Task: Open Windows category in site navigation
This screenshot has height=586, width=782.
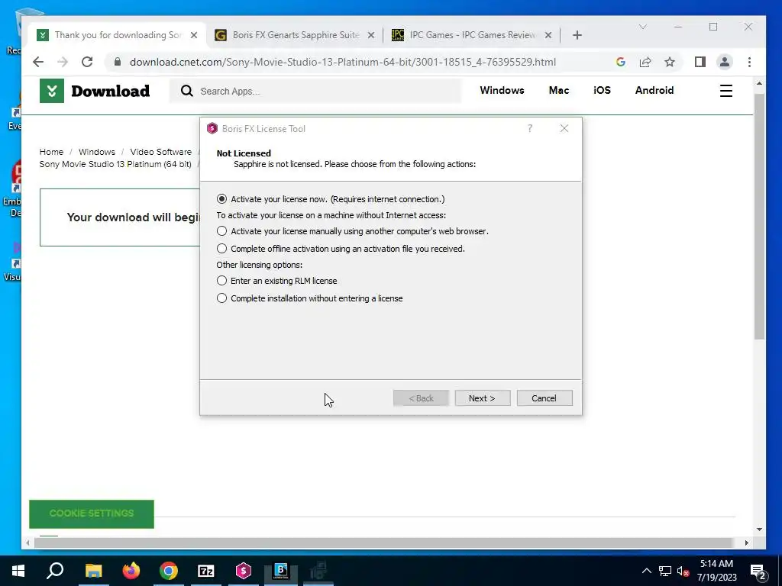Action: (x=502, y=90)
